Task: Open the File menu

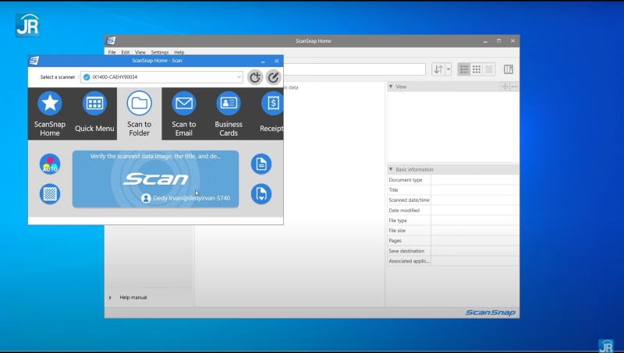Action: [112, 52]
